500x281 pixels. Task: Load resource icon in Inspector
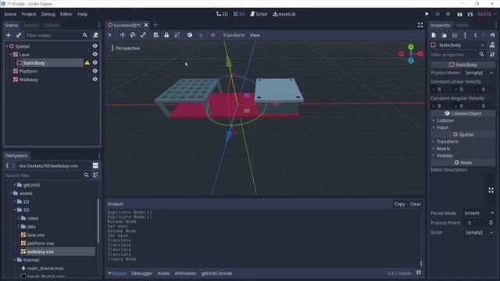445,35
